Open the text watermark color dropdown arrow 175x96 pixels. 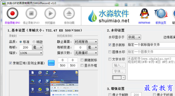coord(124,77)
